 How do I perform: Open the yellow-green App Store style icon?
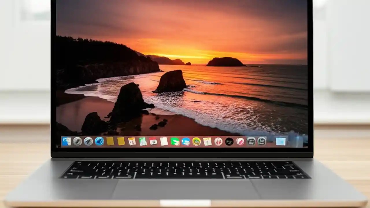197,141
